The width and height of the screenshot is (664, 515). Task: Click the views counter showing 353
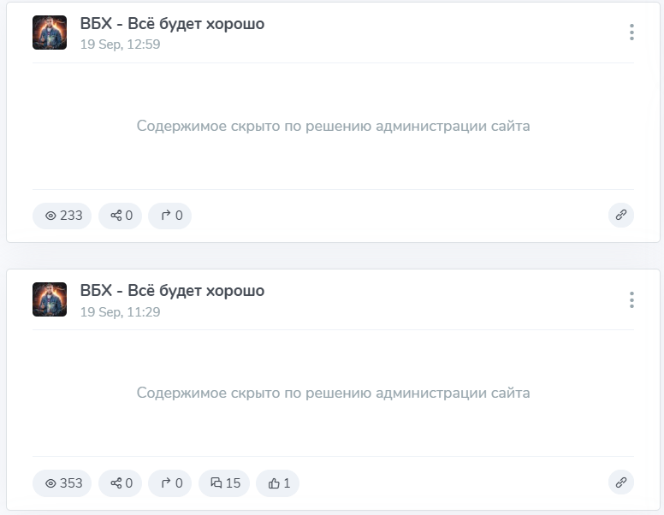pos(62,483)
